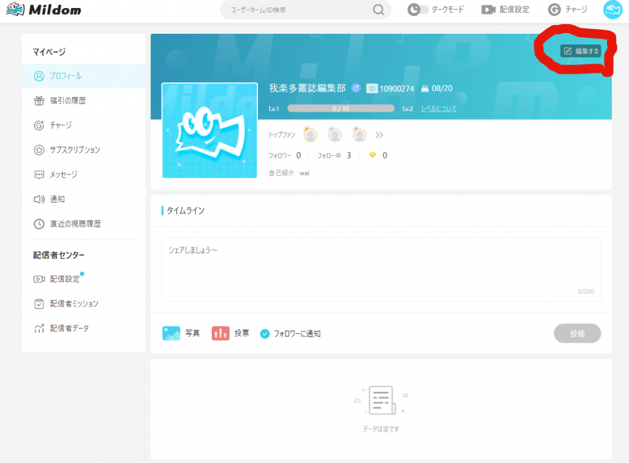Expand top fans list arrows

pyautogui.click(x=379, y=135)
